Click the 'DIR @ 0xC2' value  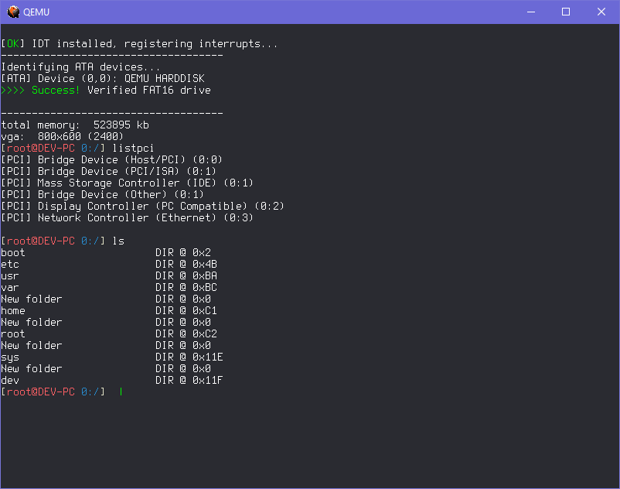pyautogui.click(x=186, y=334)
